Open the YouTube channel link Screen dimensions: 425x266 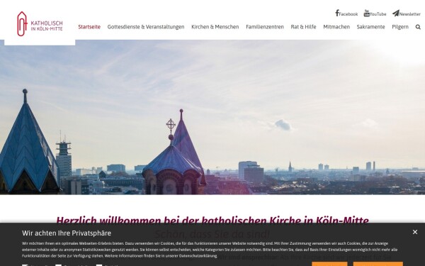[x=375, y=13]
